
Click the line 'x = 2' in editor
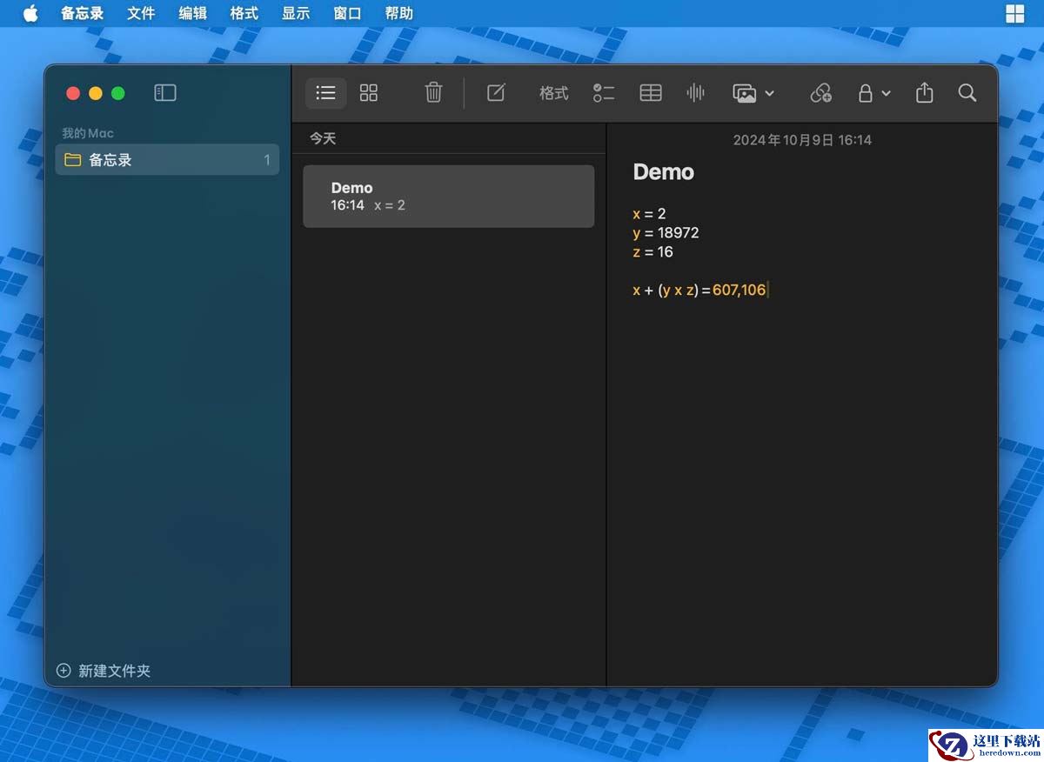coord(649,214)
